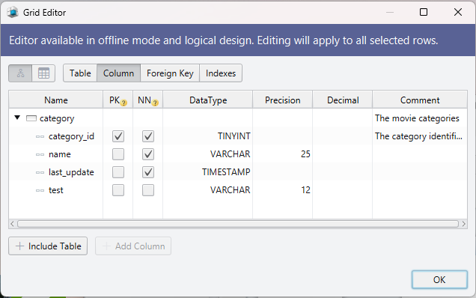Click the scroll left arrow
The image size is (476, 298).
click(x=12, y=224)
